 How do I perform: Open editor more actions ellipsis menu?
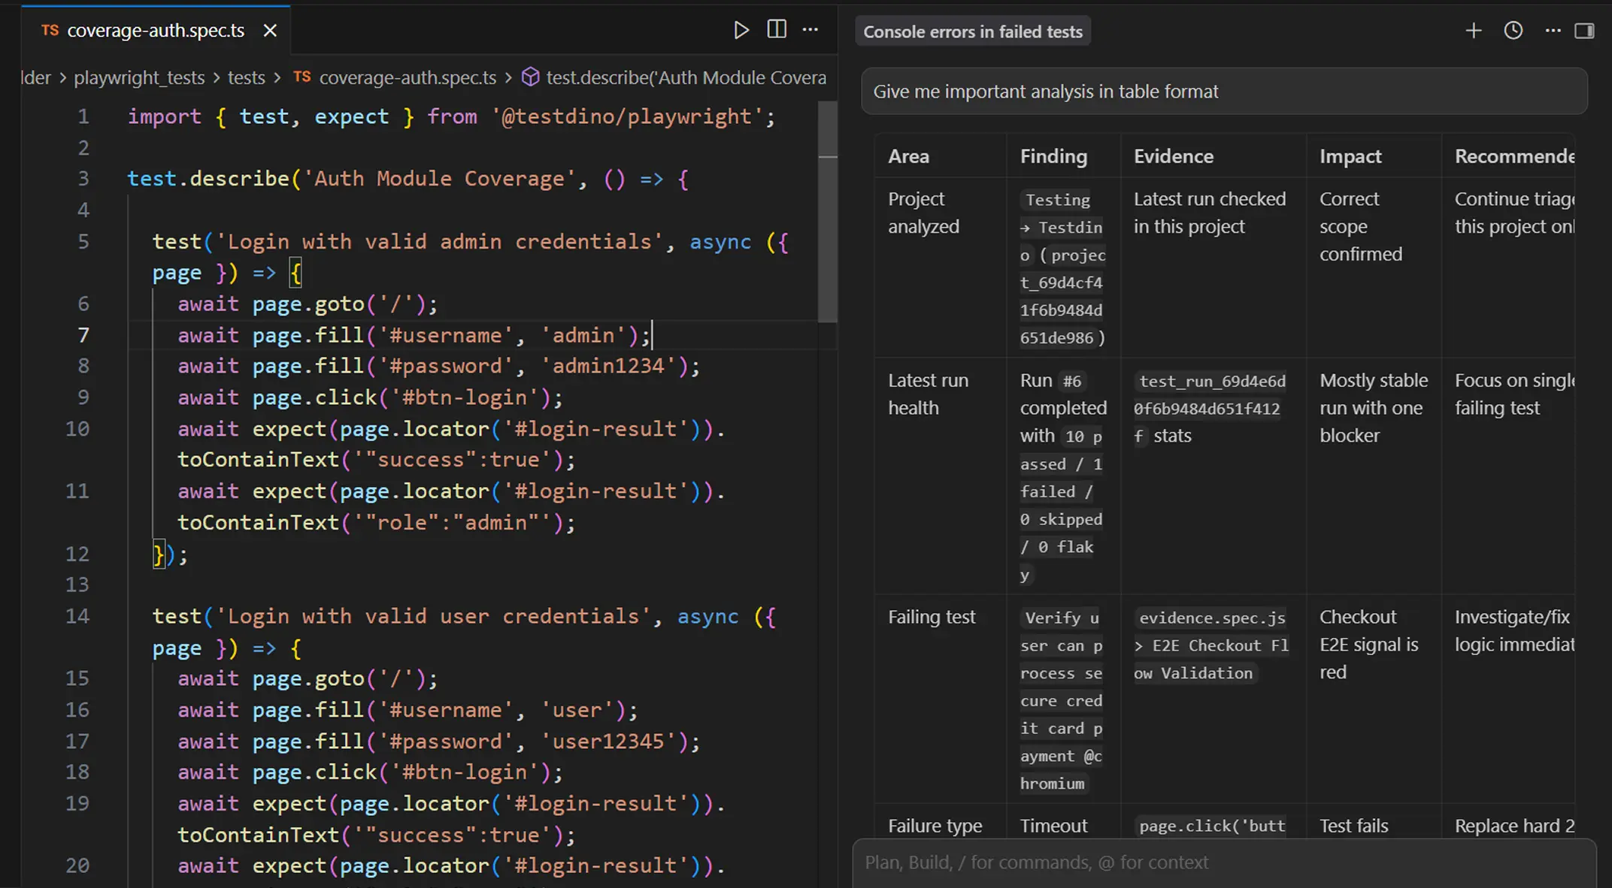click(810, 30)
